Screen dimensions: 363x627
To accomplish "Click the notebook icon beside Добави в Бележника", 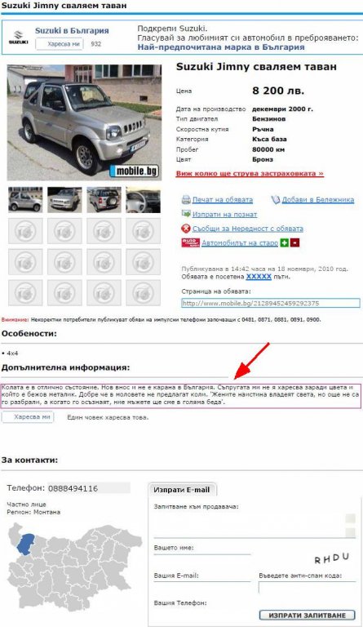I will [x=276, y=199].
